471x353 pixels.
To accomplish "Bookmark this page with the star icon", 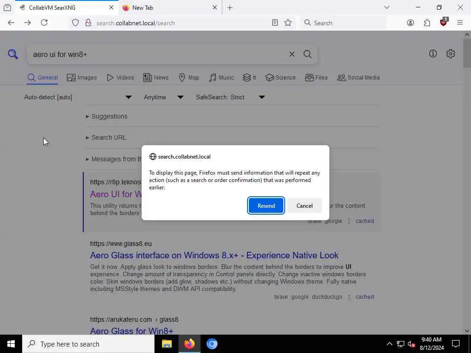I will (288, 23).
